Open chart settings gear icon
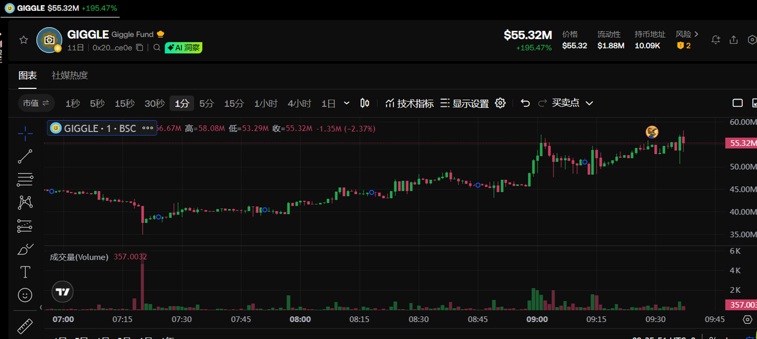This screenshot has height=339, width=757. (500, 103)
